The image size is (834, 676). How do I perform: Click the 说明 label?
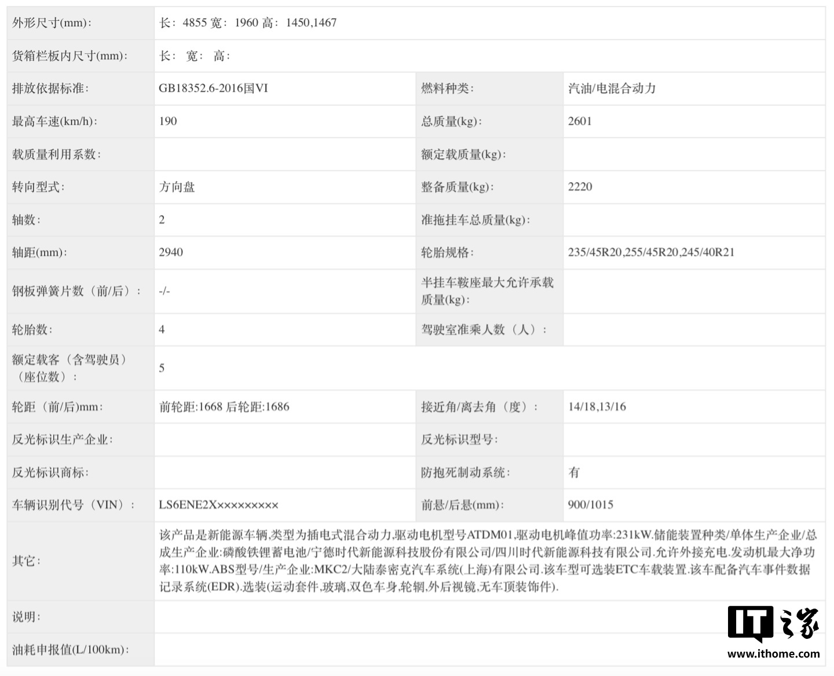coord(27,617)
